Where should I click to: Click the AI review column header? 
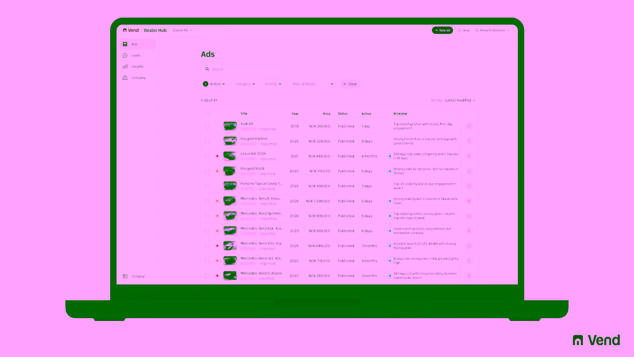pos(400,114)
